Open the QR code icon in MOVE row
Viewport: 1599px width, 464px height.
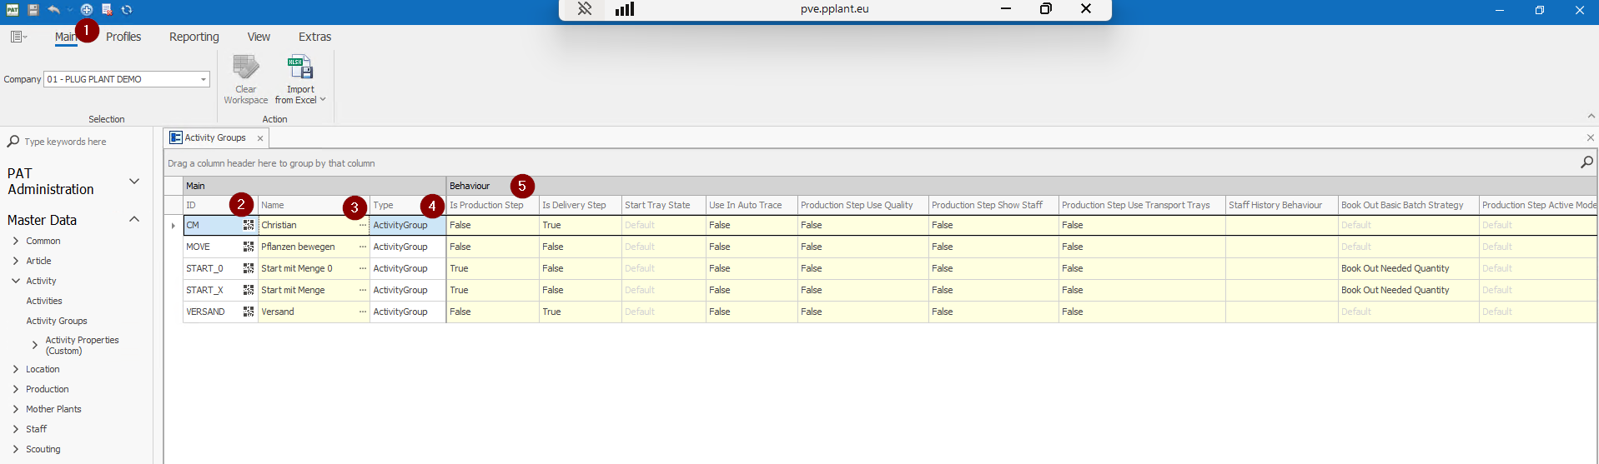[x=249, y=247]
